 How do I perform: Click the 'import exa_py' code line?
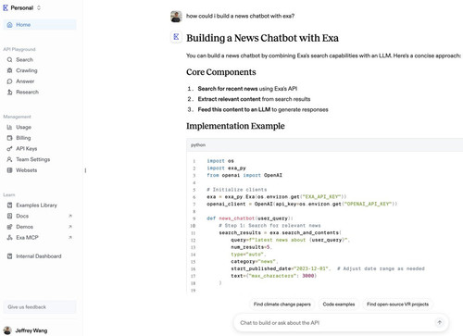[x=226, y=168]
